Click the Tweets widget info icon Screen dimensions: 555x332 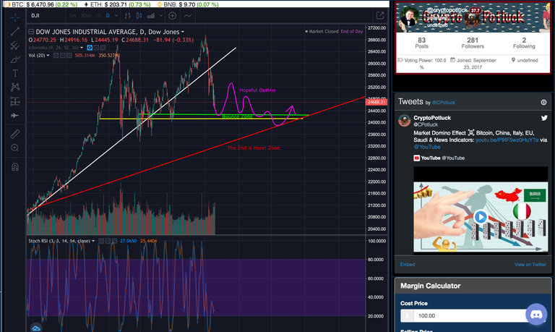tap(543, 103)
